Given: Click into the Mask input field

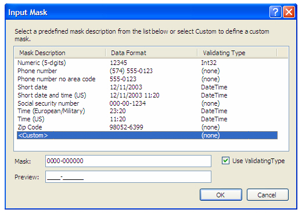Looking at the screenshot, I should pos(128,161).
